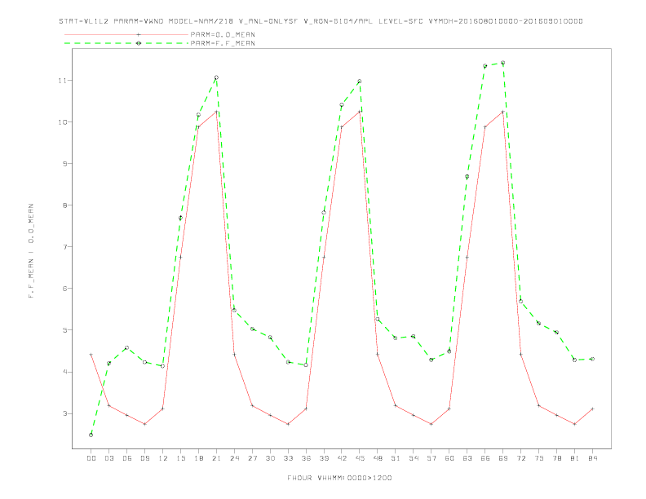This screenshot has height=499, width=646.
Task: Click y-axis tick label 7
Action: (64, 246)
